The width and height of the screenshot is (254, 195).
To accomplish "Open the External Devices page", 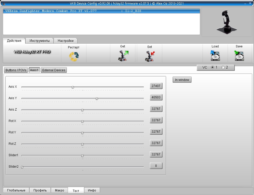I will click(x=54, y=70).
